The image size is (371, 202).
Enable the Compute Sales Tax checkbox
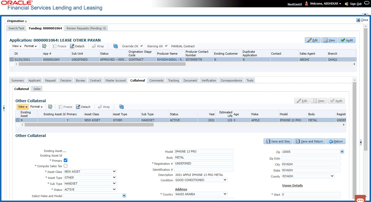(x=65, y=166)
